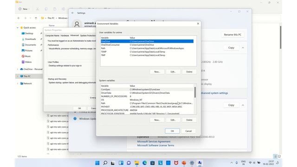Select the OneDriveConsumer user variable
The width and height of the screenshot is (297, 167).
tap(147, 45)
